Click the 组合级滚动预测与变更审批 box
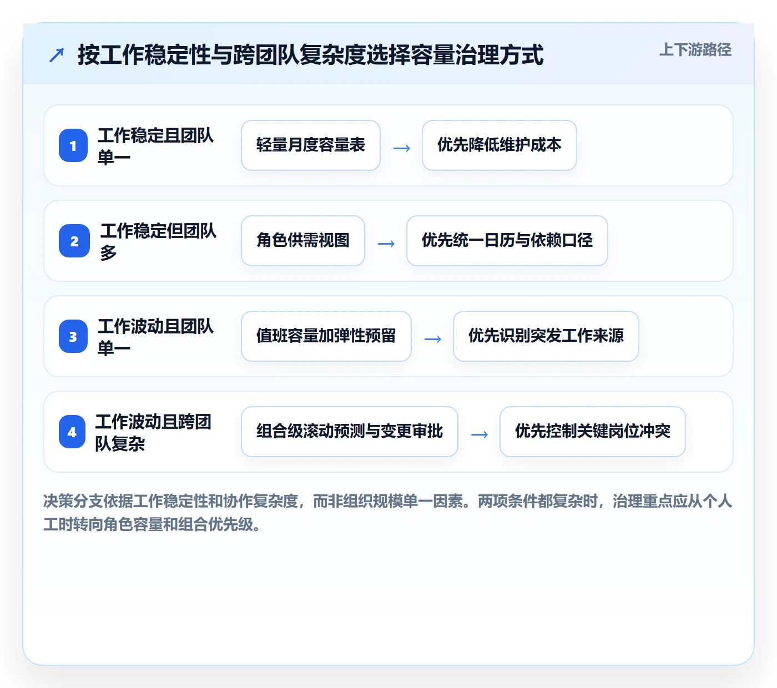777x688 pixels. [350, 432]
